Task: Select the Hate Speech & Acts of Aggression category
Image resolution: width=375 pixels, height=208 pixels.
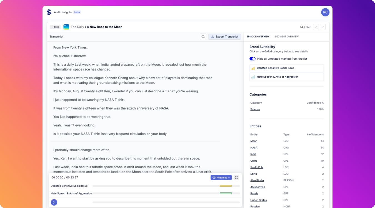Action: point(286,77)
